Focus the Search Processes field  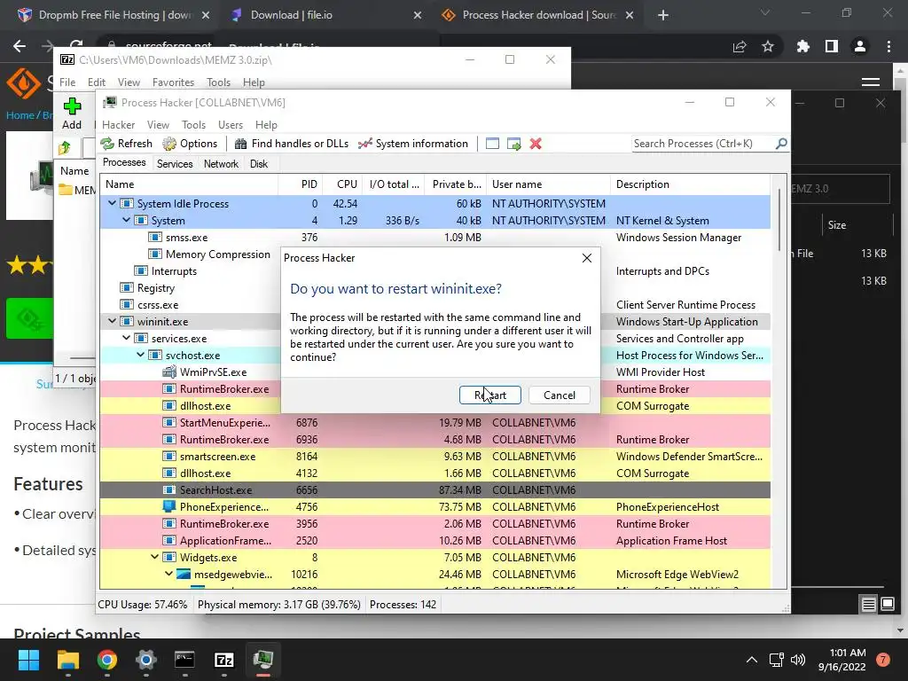[703, 144]
